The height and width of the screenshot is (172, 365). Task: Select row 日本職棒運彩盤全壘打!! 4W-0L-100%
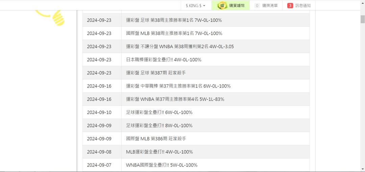196,59
